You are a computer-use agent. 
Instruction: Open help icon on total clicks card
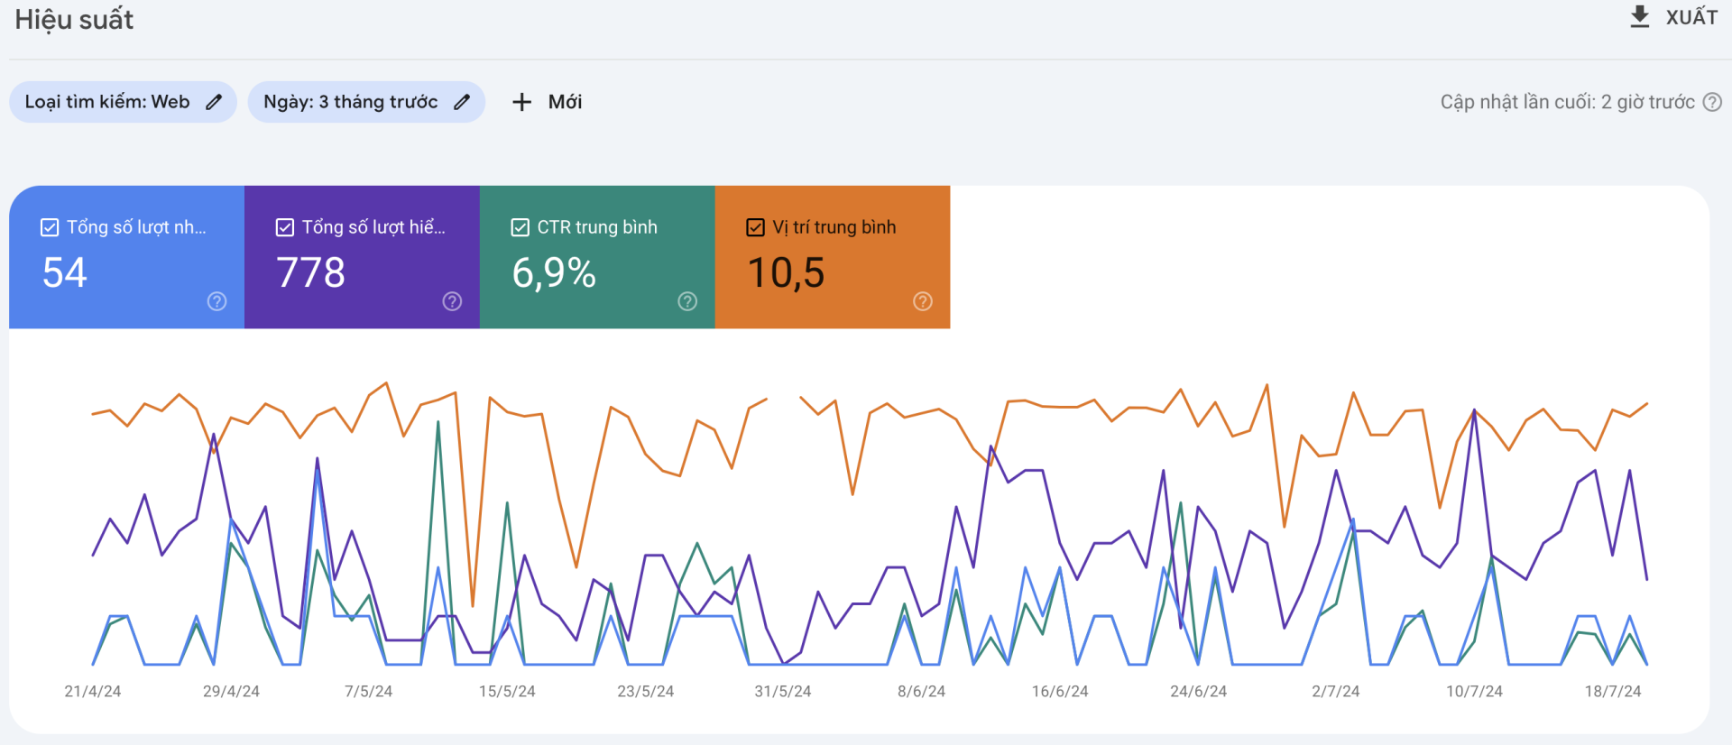point(216,301)
